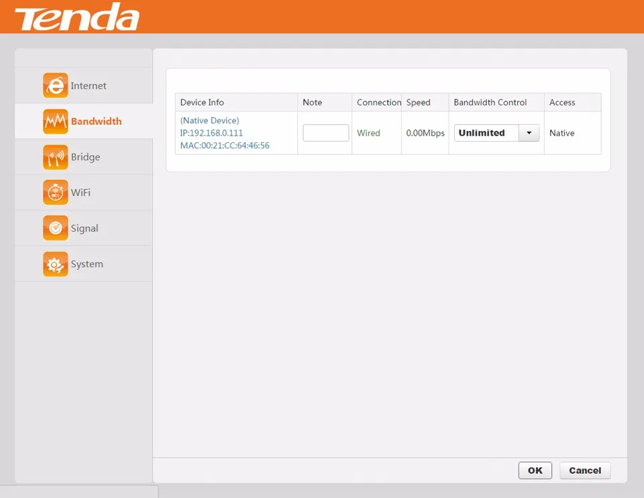
Task: Open the Unlimited bandwidth control dropdown
Action: [x=496, y=133]
